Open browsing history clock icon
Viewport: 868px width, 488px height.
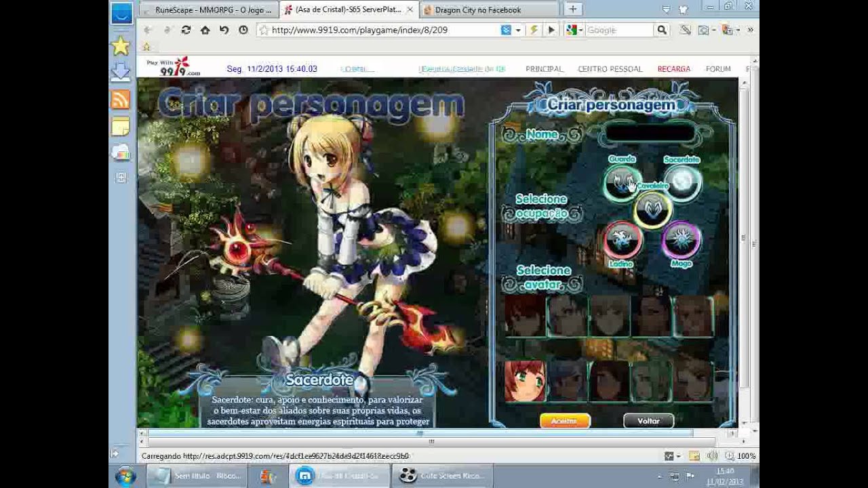pos(243,30)
